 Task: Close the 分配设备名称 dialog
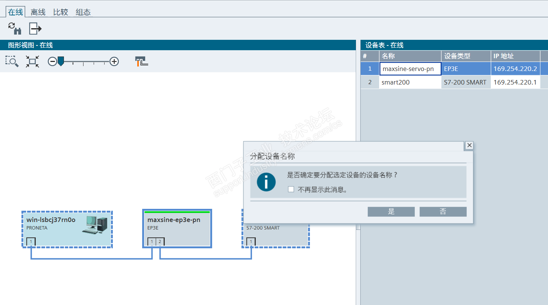pos(469,145)
